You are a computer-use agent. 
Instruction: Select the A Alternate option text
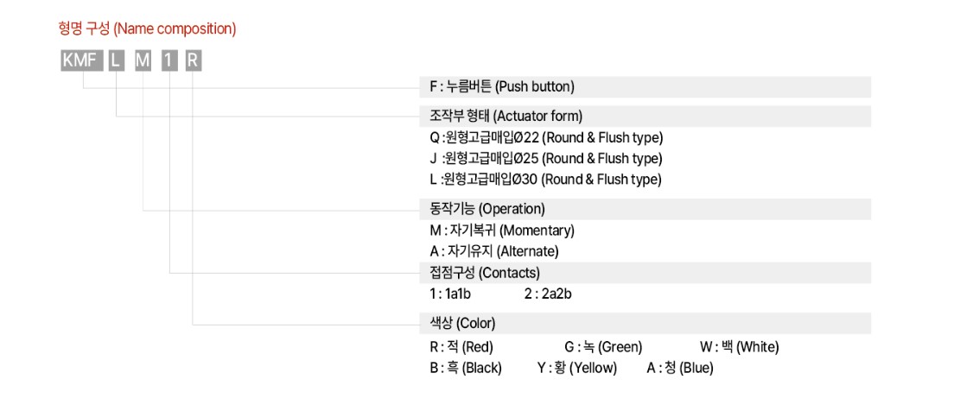coord(494,251)
